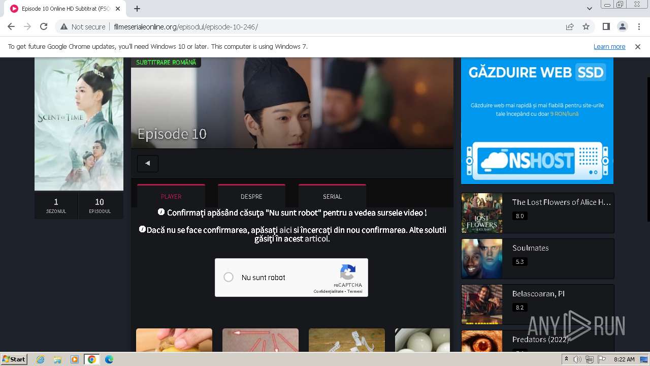Switch to the SERIAL tab
The image size is (650, 366).
click(x=332, y=196)
